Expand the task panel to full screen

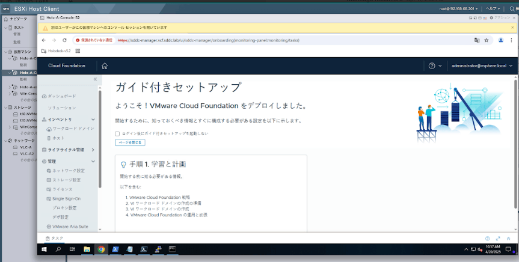[498, 239]
